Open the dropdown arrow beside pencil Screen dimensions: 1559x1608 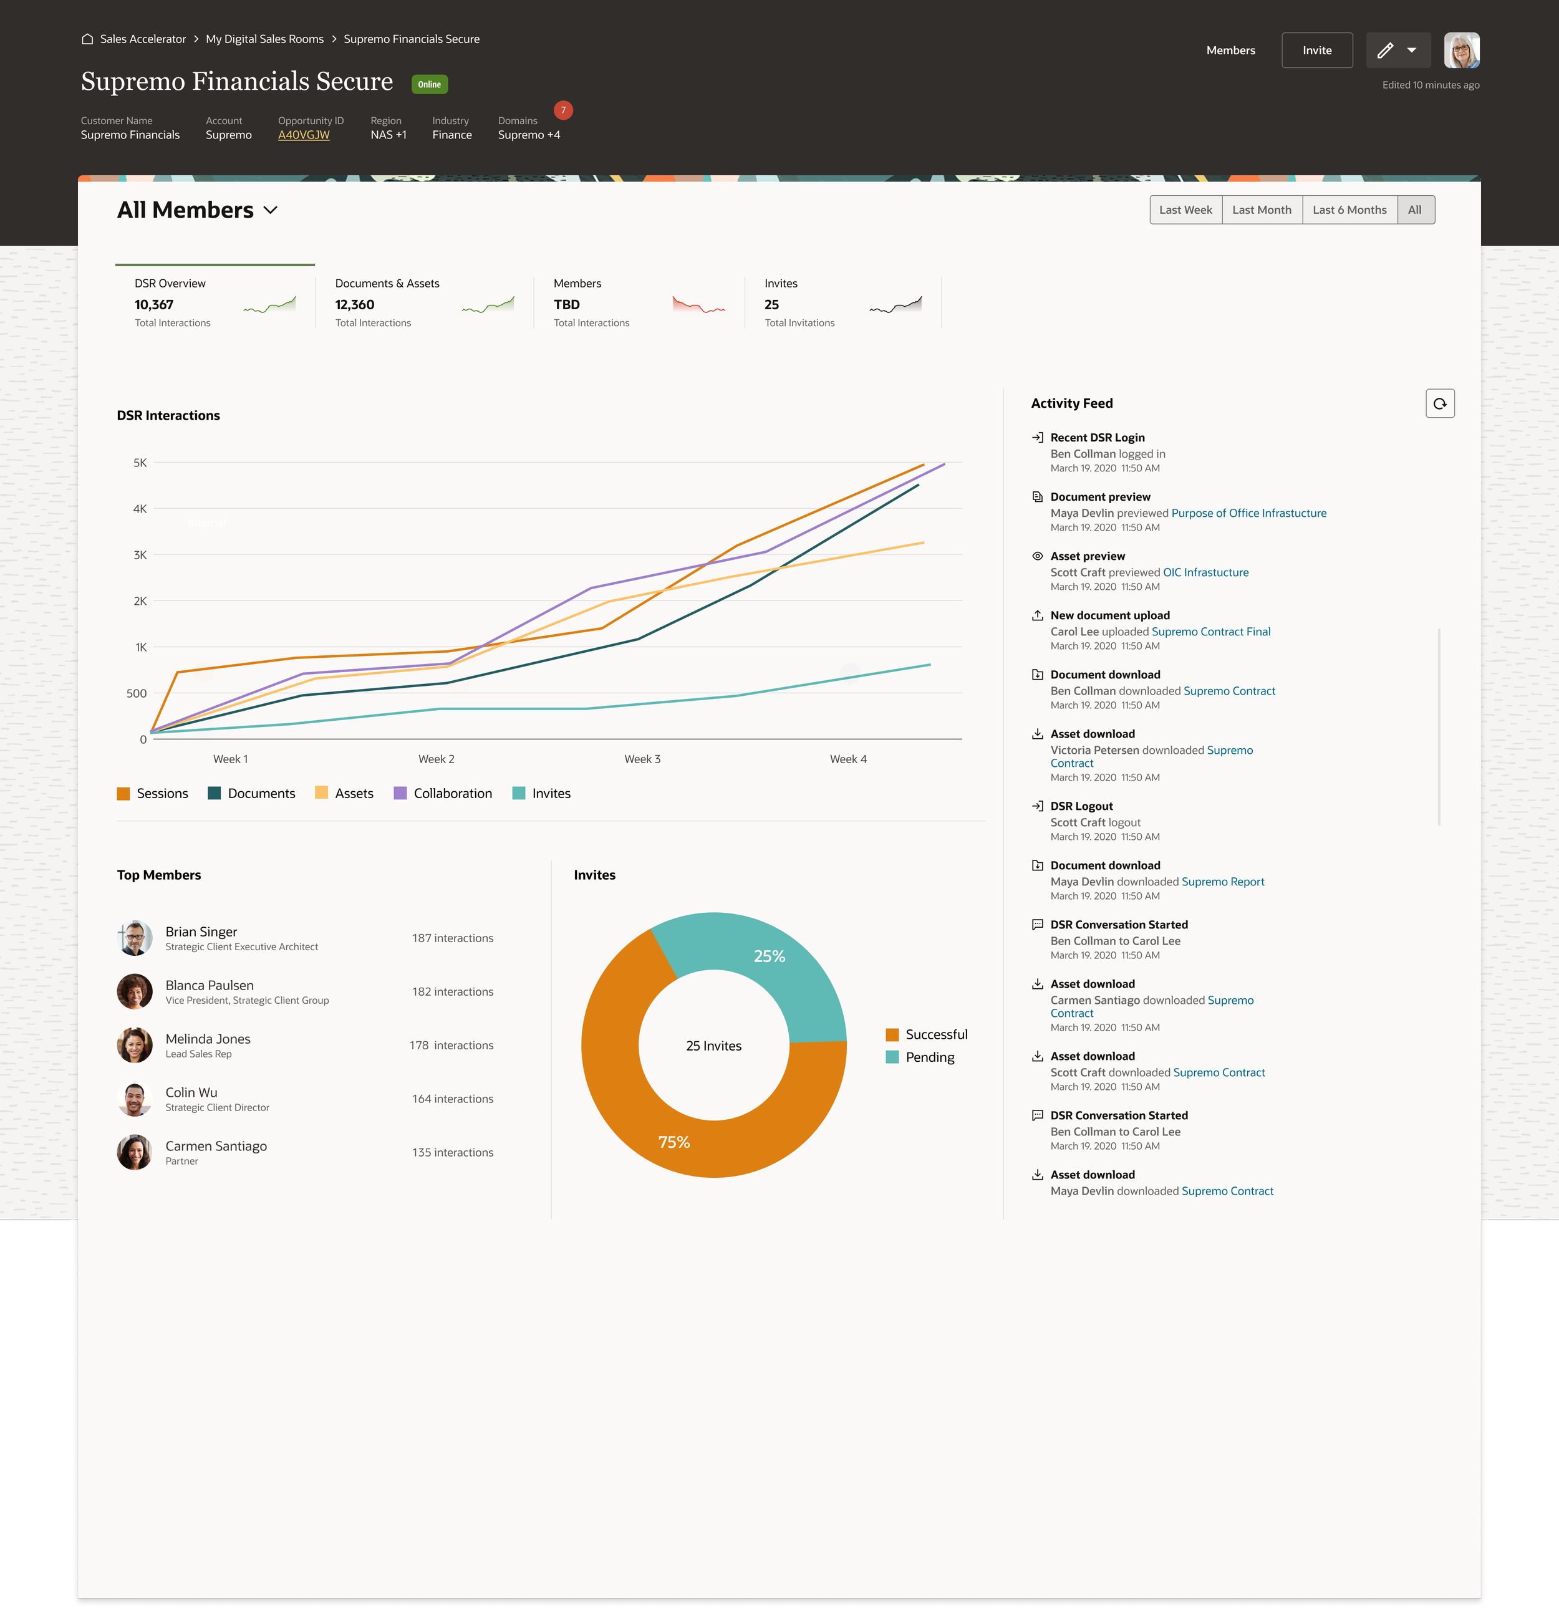[1411, 50]
